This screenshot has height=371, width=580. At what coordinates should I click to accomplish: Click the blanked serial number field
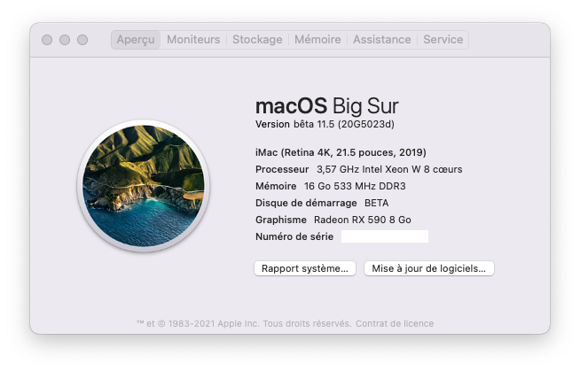pos(385,236)
